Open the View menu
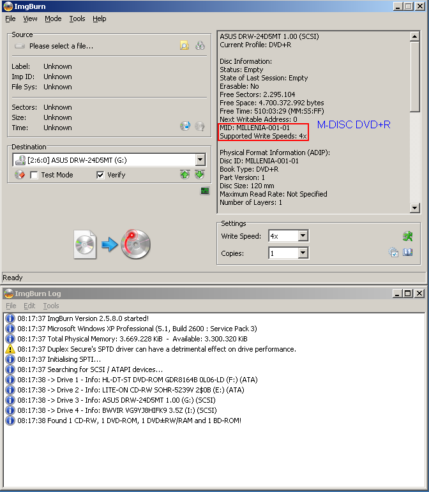Image resolution: width=429 pixels, height=492 pixels. pos(30,19)
